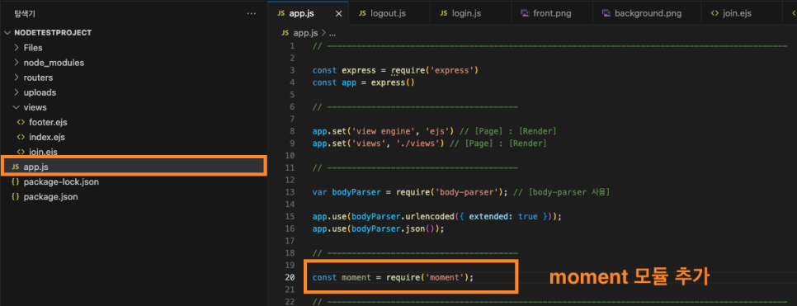Close the app.js tab
Image resolution: width=797 pixels, height=306 pixels.
[x=339, y=14]
